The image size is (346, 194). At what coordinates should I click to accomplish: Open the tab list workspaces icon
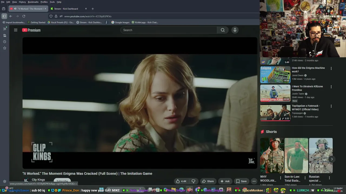4,9
